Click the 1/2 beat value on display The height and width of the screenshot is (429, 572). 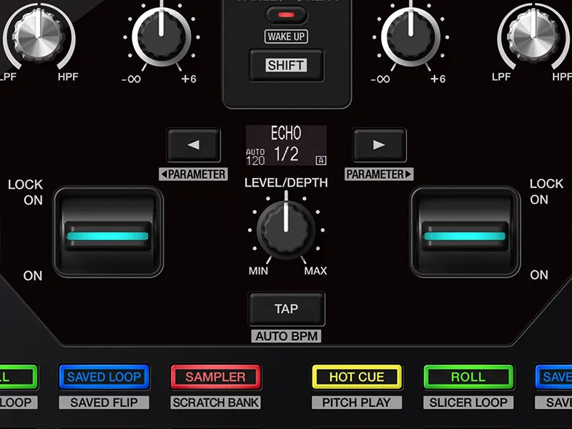click(x=287, y=154)
